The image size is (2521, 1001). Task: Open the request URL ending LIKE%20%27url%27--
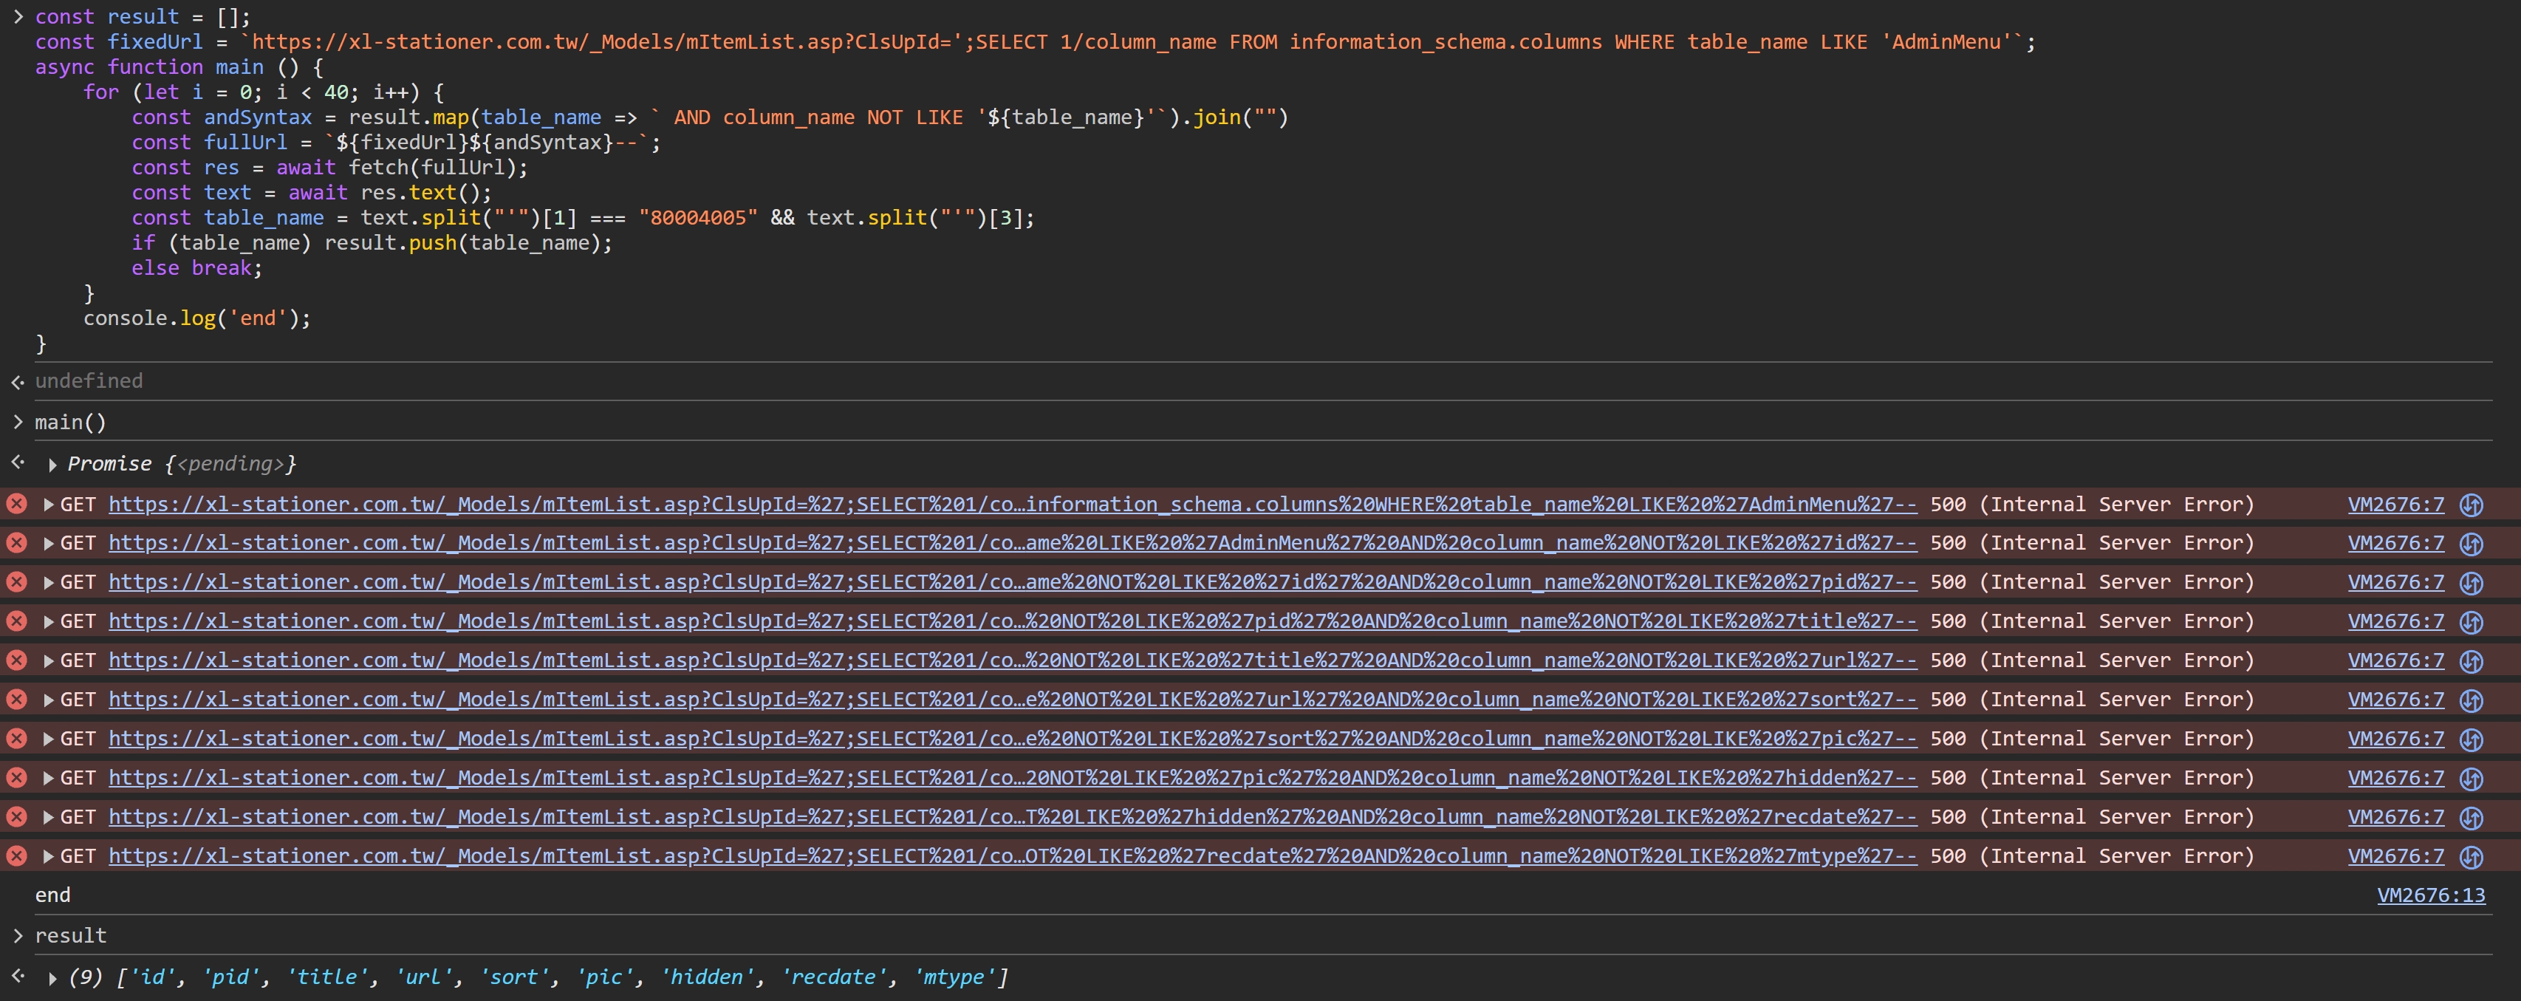coord(1013,661)
